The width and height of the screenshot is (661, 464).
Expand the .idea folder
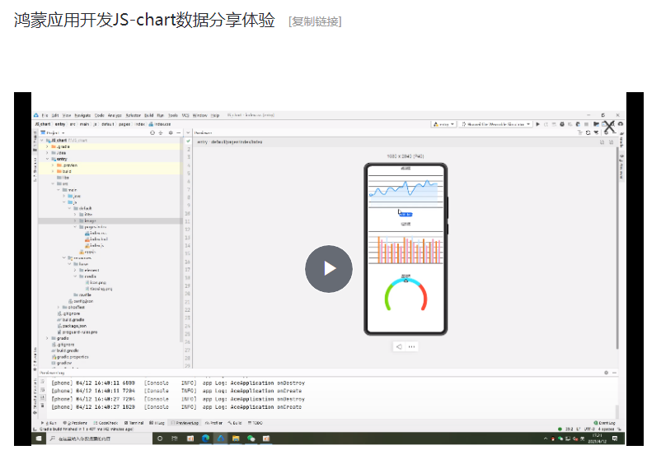tap(47, 153)
